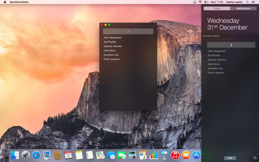The width and height of the screenshot is (259, 162).
Task: Open Keynote podium icon in Dock
Action: click(164, 155)
